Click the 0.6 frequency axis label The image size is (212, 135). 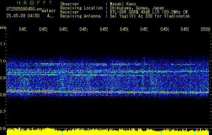click(x=3, y=128)
